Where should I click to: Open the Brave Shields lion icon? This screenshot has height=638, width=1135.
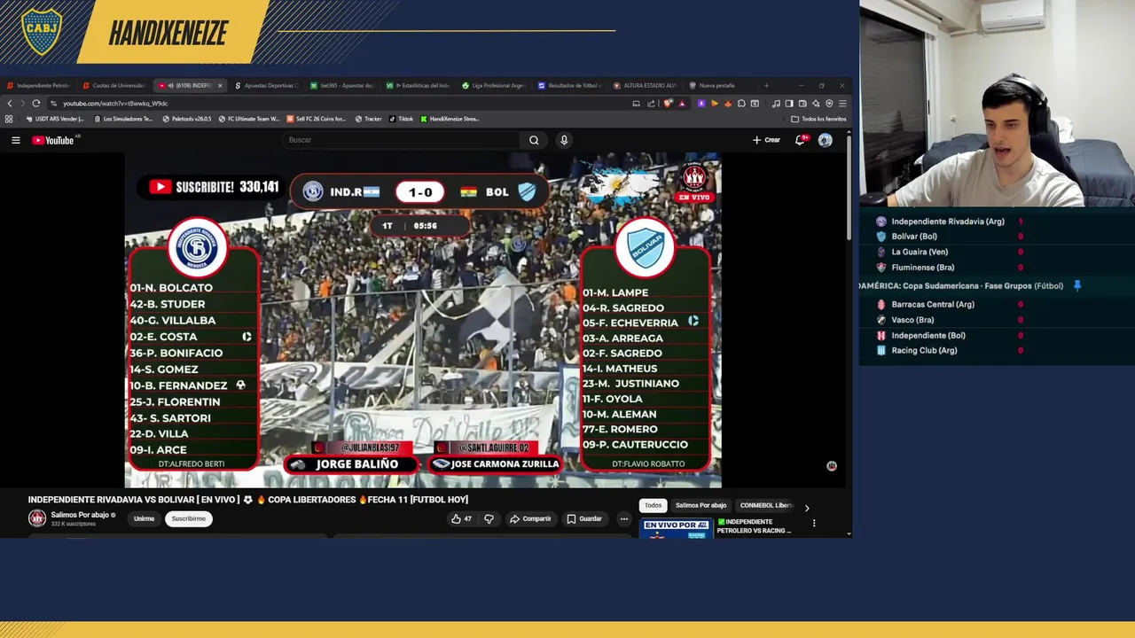(667, 104)
